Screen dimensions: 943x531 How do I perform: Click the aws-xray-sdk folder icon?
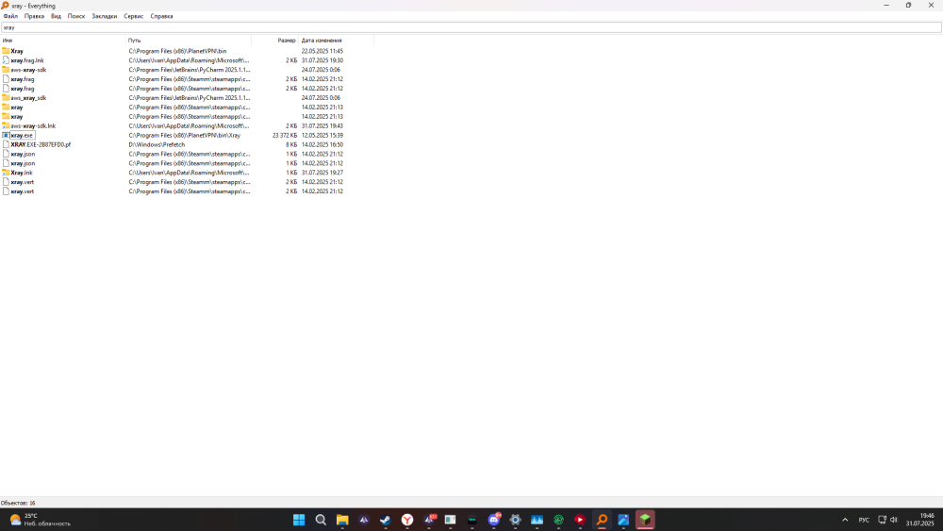coord(6,70)
